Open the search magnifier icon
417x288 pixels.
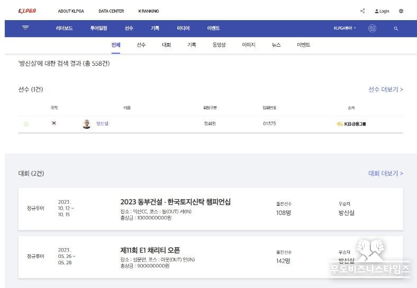point(396,29)
